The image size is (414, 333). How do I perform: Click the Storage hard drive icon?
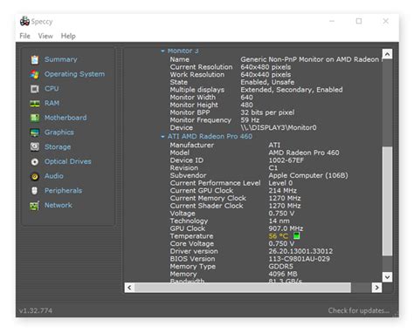point(35,146)
